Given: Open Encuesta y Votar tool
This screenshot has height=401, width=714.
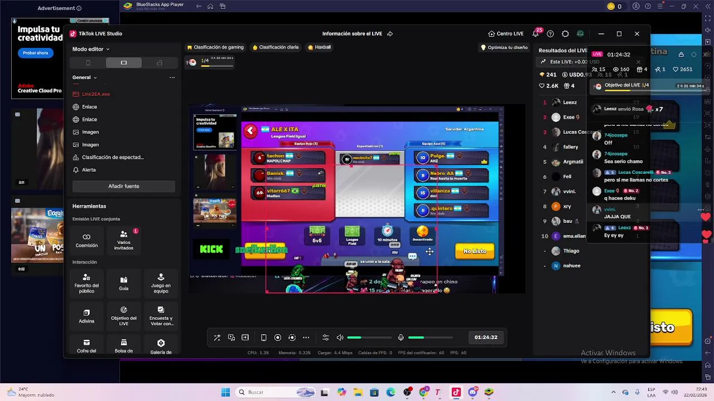Looking at the screenshot, I should coord(161,316).
